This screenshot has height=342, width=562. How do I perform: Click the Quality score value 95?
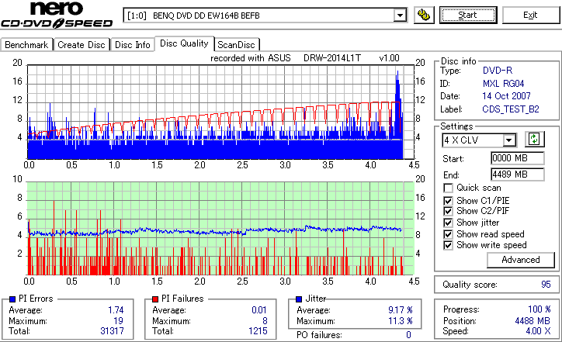[x=546, y=285]
